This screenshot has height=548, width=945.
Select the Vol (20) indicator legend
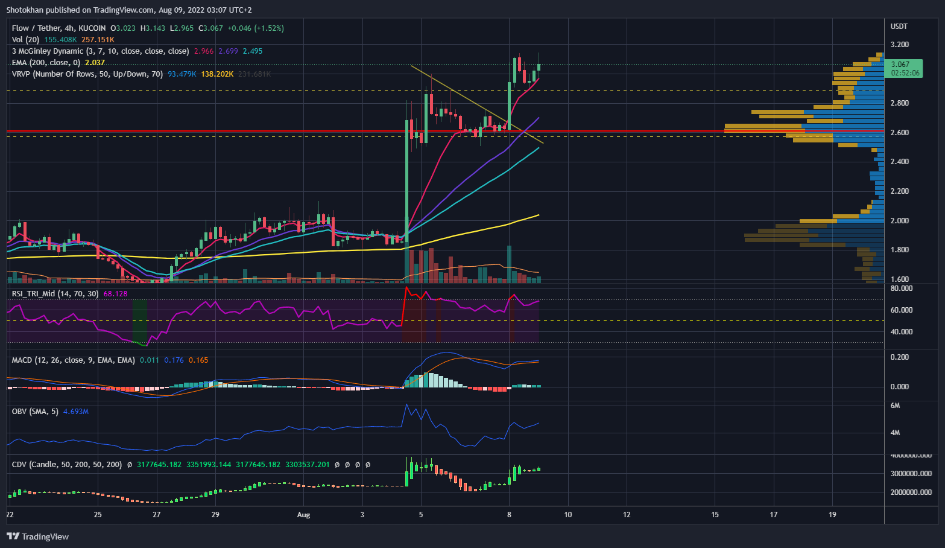click(25, 39)
